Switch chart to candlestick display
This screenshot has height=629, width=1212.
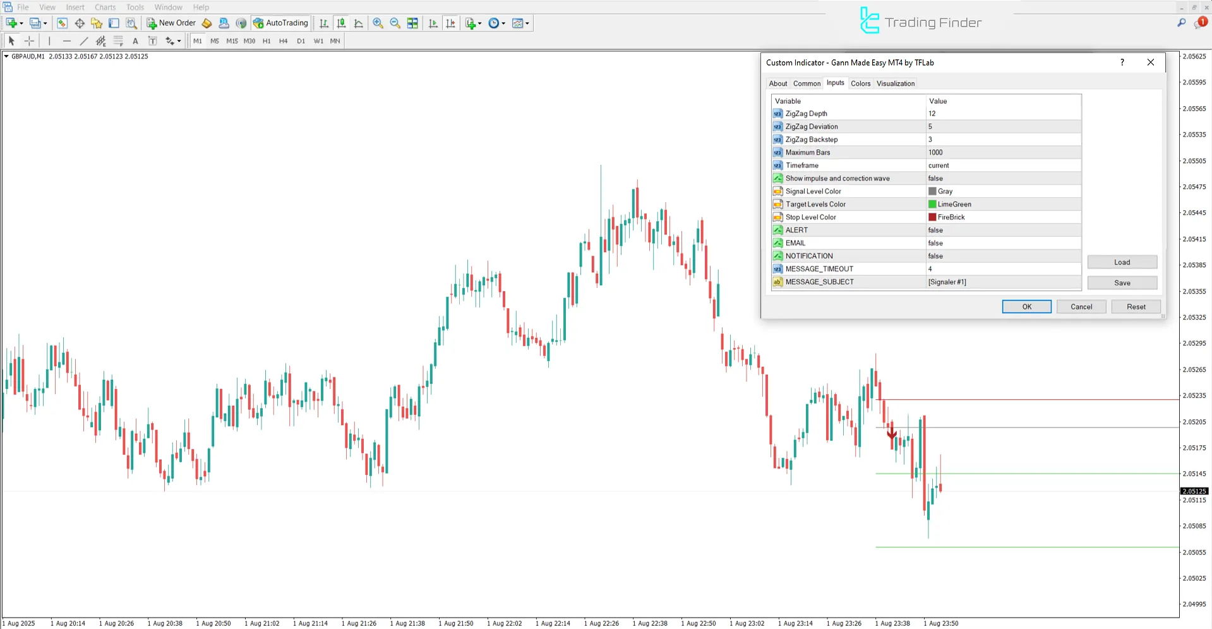coord(341,23)
